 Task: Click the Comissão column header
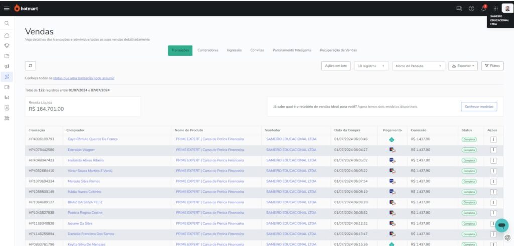[x=418, y=130]
